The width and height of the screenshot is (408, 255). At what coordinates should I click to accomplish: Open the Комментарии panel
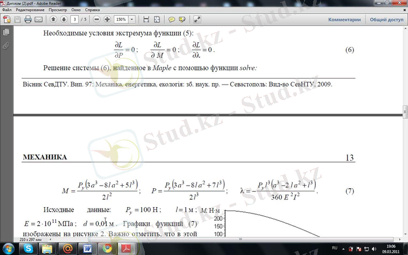344,19
